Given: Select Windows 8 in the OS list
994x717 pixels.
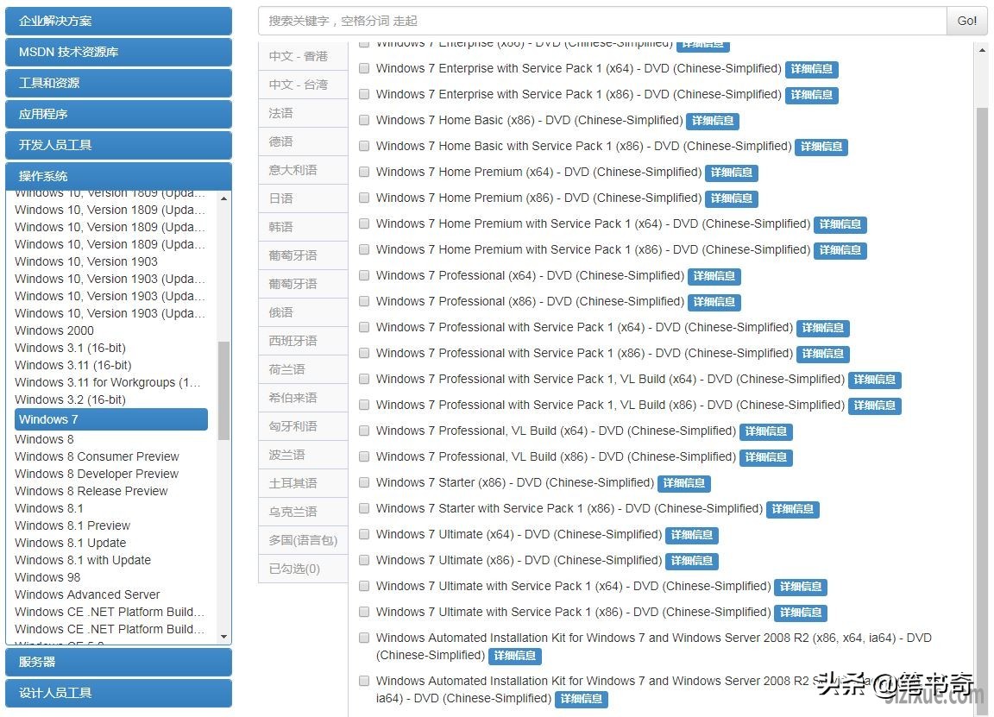Looking at the screenshot, I should click(x=44, y=438).
